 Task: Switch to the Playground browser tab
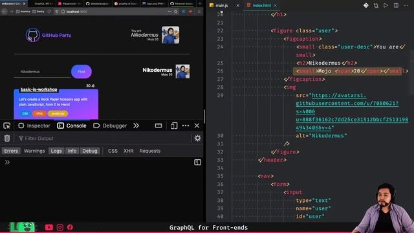tap(70, 4)
